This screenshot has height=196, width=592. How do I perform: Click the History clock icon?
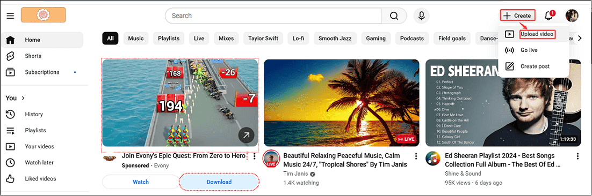11,115
